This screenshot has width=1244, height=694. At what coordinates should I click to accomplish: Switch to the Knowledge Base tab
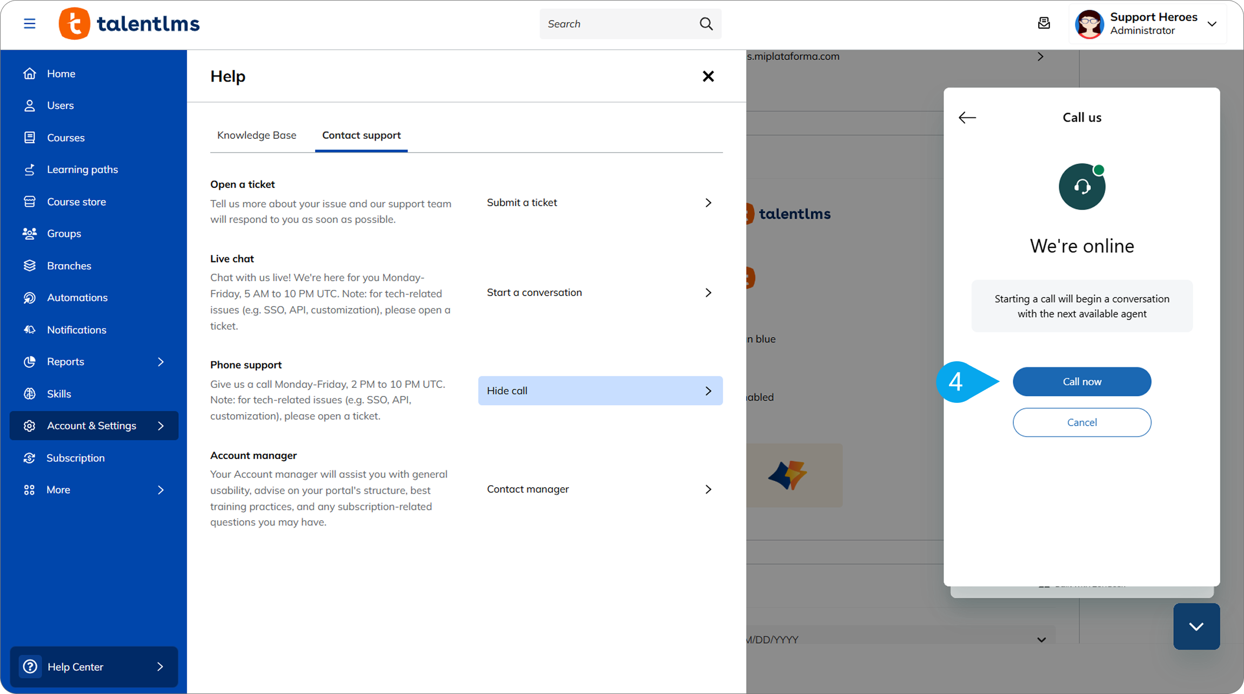[x=257, y=135]
